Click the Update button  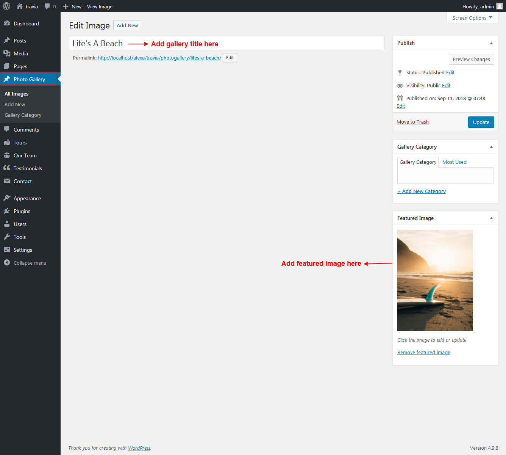click(481, 122)
